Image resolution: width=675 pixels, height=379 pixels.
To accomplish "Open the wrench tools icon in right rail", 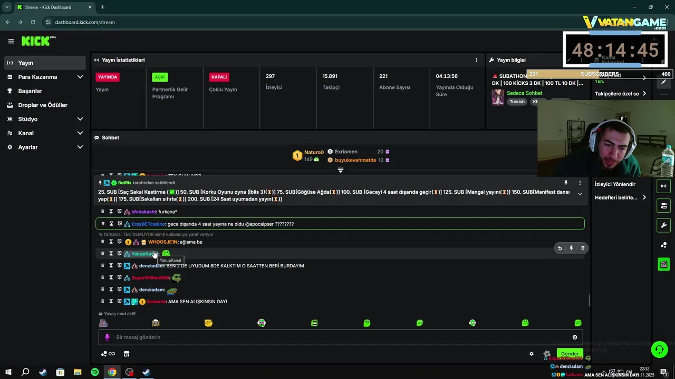I will 663,225.
